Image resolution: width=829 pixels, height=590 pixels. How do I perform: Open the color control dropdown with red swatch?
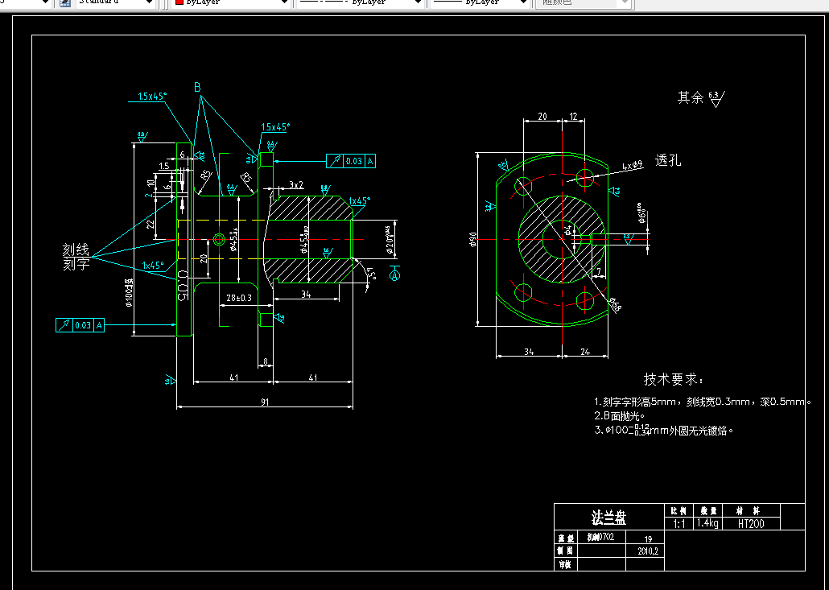(232, 2)
